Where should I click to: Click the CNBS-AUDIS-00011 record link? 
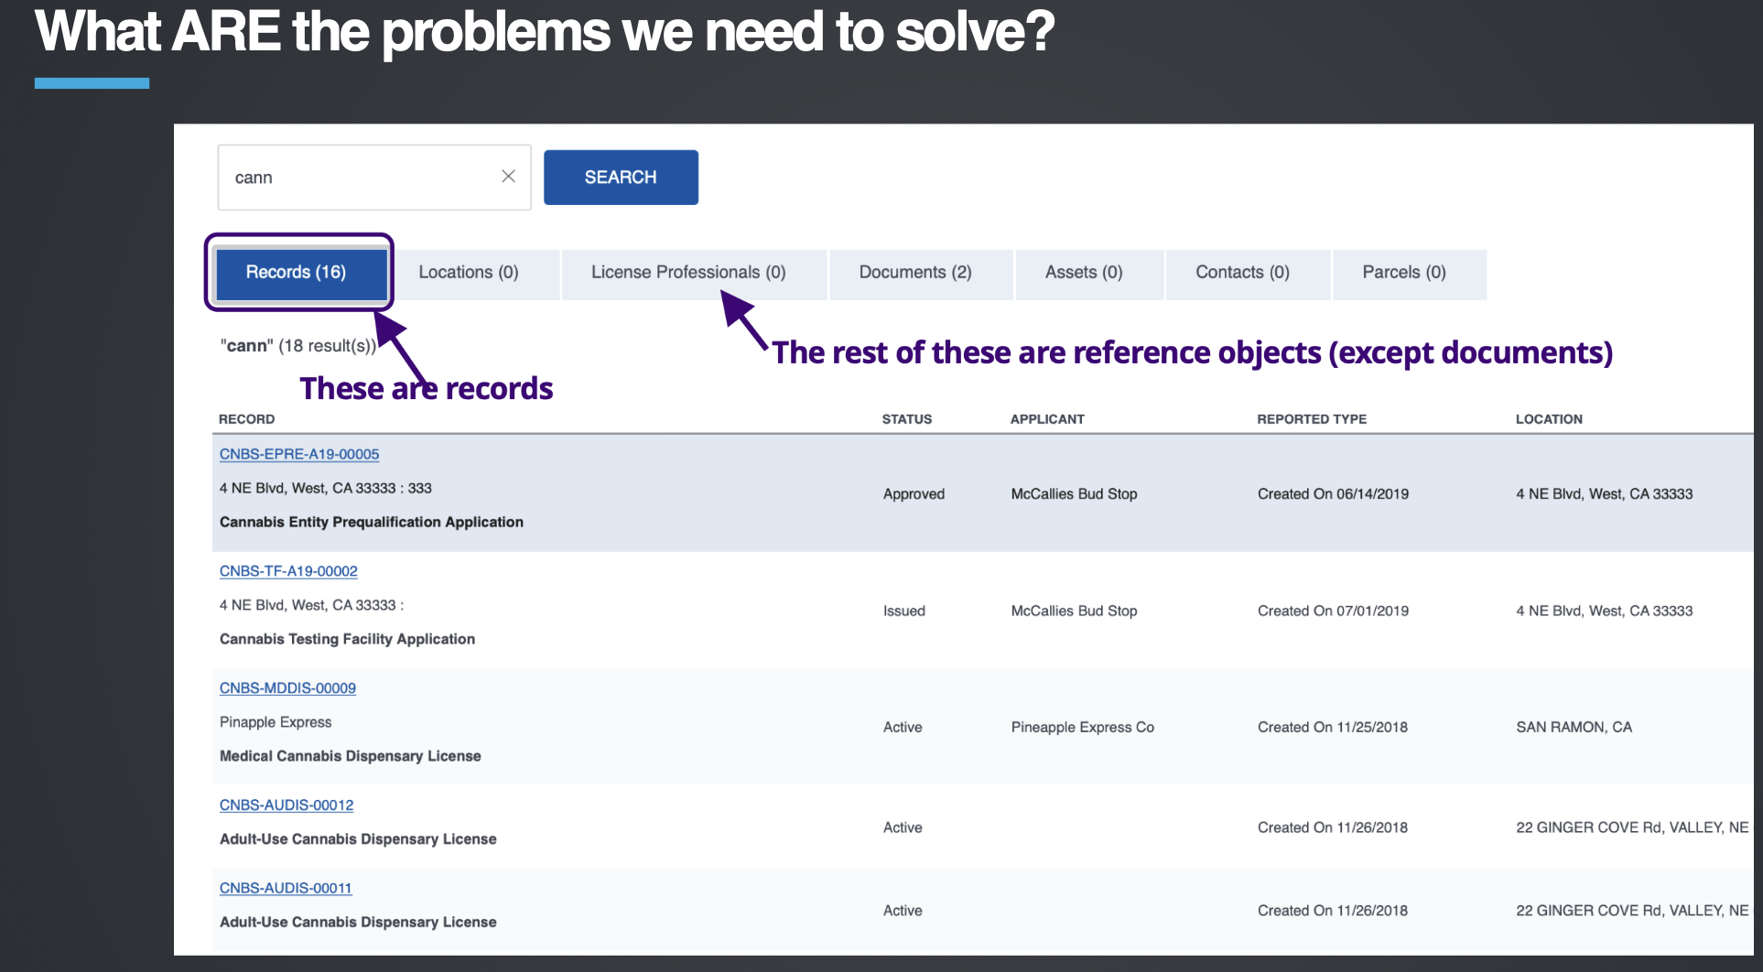point(286,889)
